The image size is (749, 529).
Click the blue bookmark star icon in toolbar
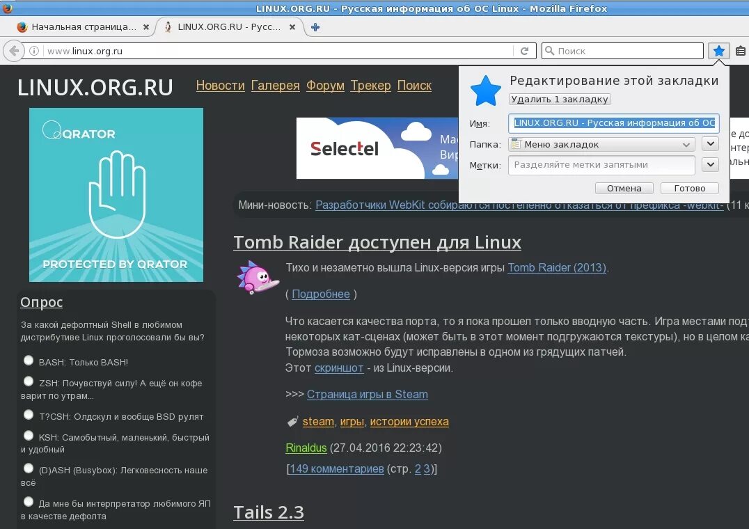pos(718,51)
